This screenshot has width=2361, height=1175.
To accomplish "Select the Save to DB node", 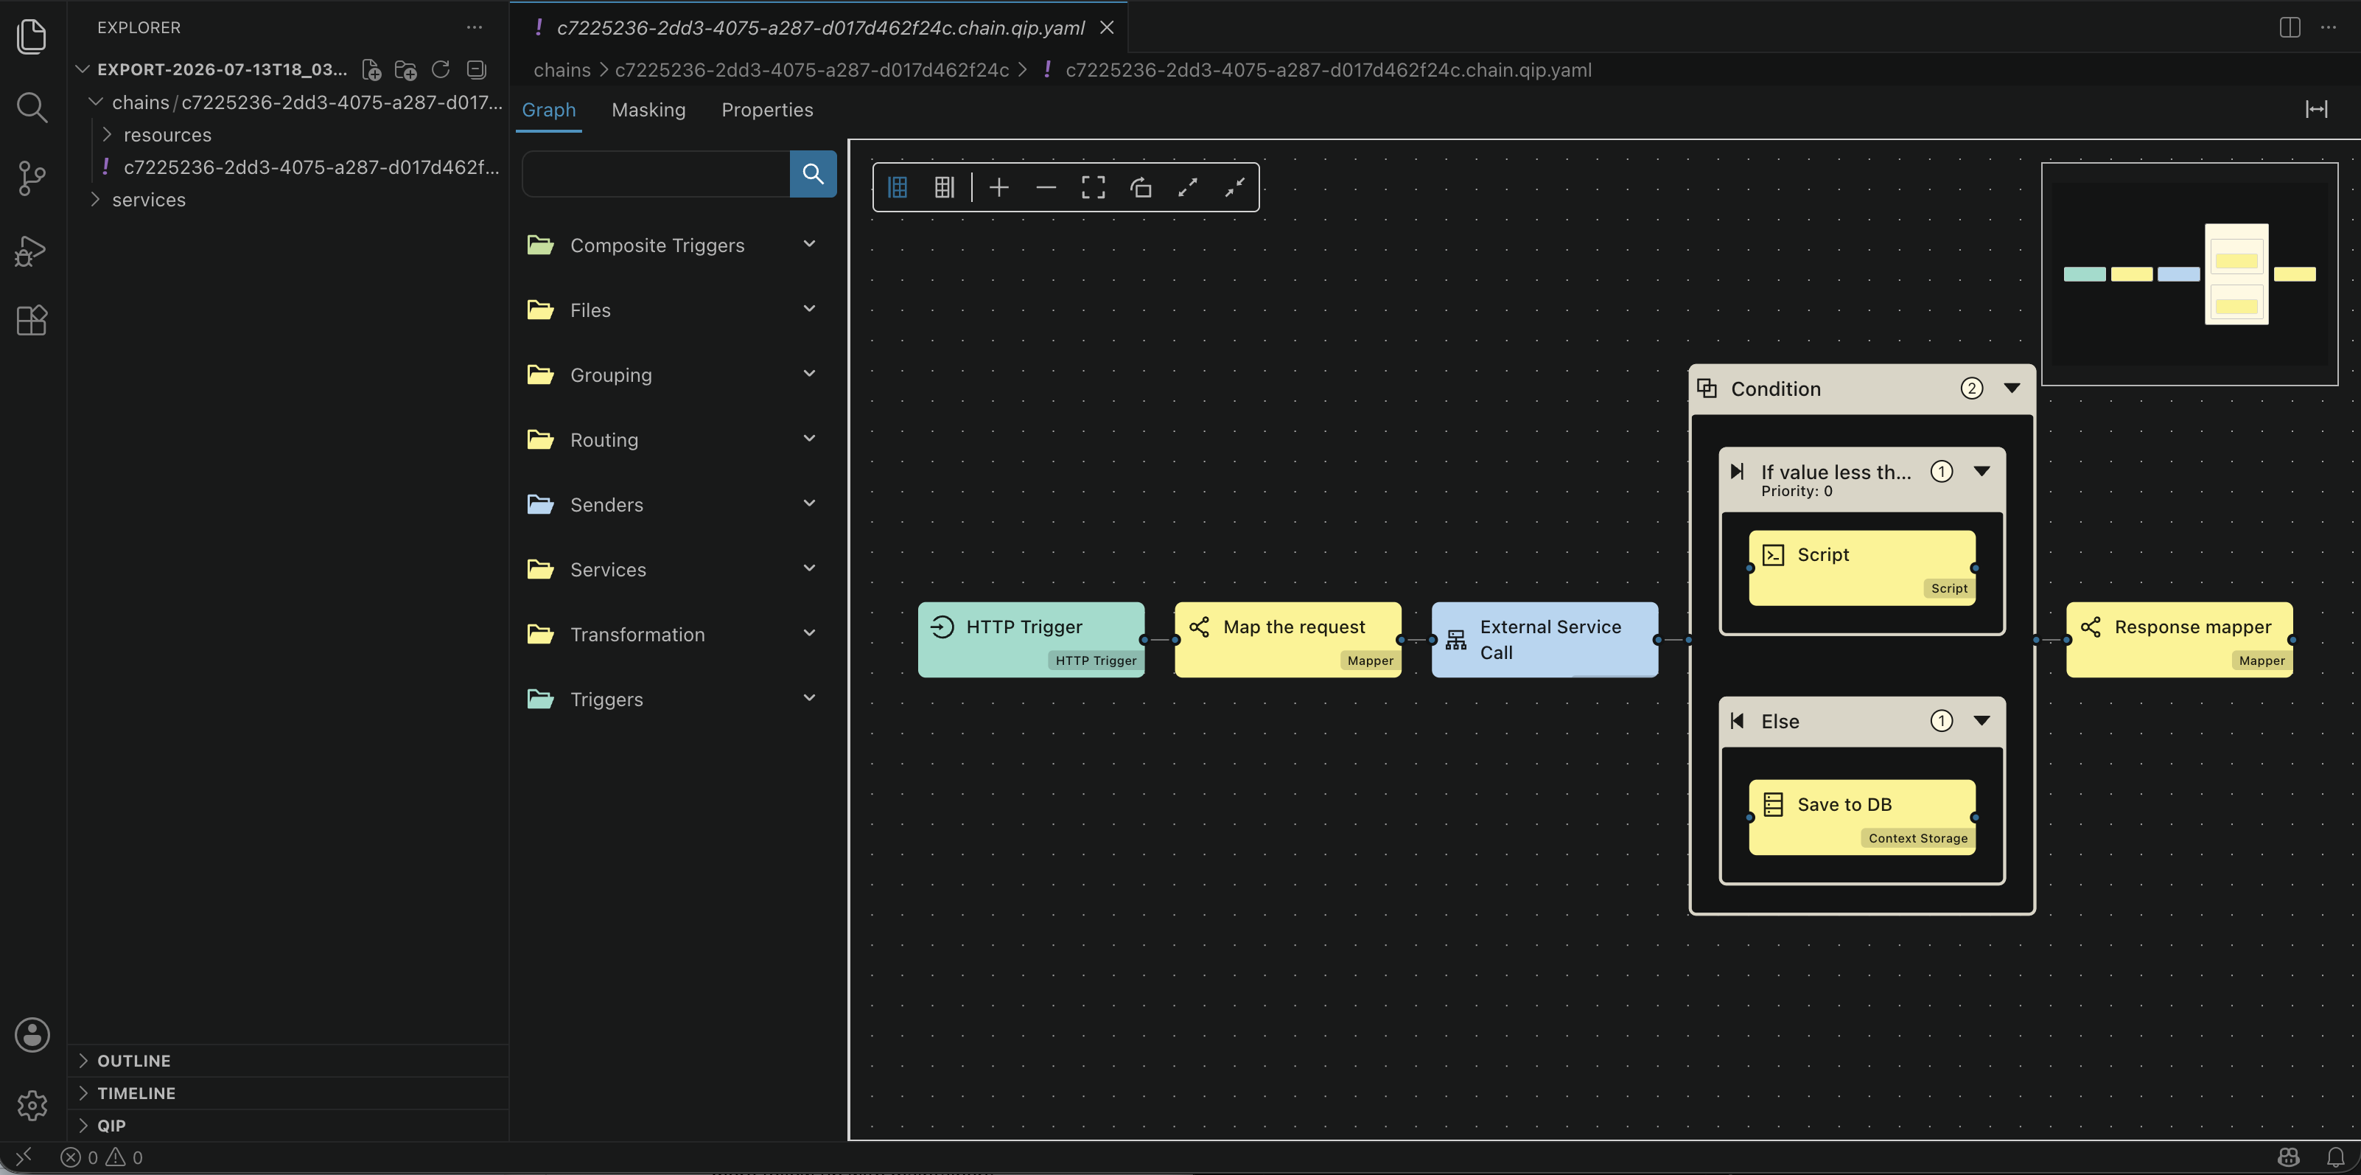I will click(1861, 817).
